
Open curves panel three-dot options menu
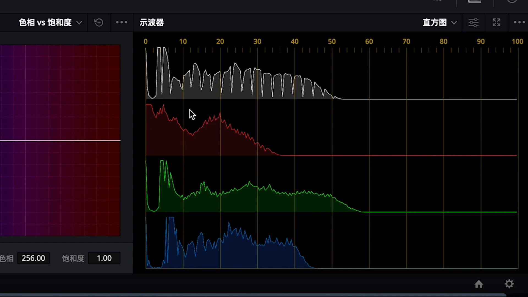(x=122, y=23)
